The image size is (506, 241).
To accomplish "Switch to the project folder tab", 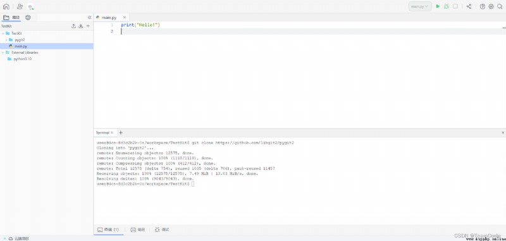I will 11,18.
